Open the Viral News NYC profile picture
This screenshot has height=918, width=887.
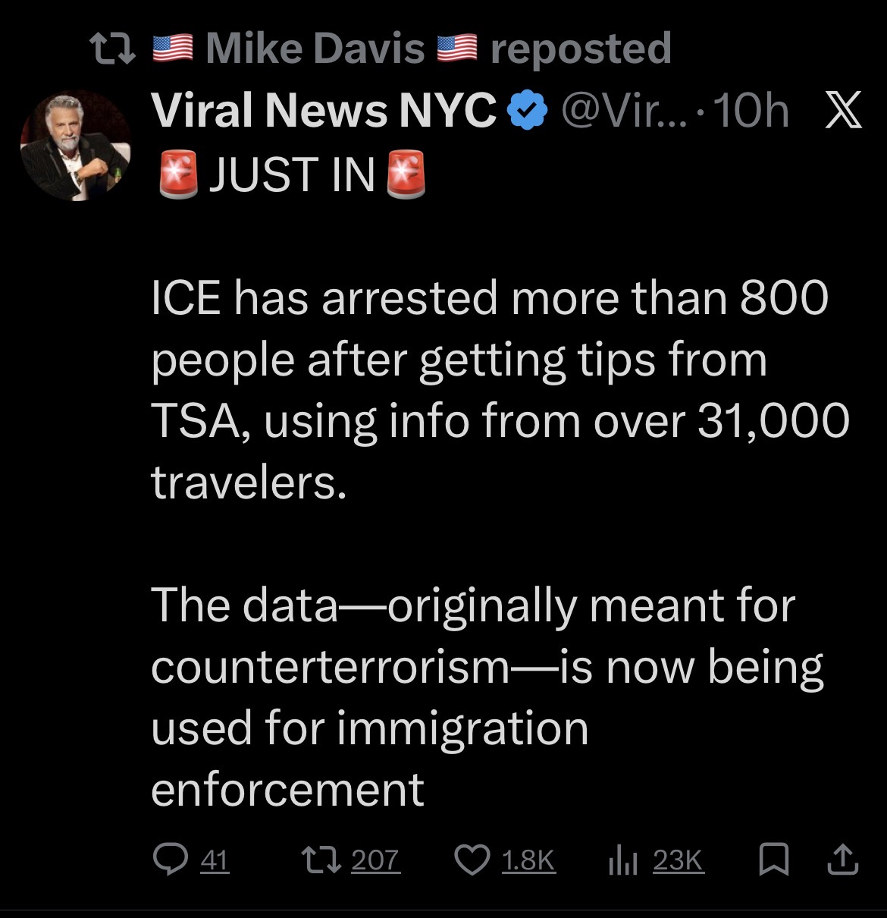pos(76,145)
